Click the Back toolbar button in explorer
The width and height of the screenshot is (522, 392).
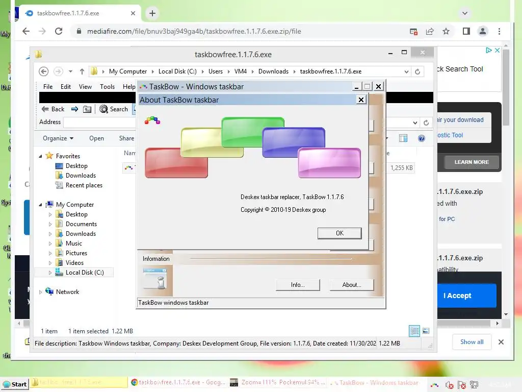click(x=53, y=109)
